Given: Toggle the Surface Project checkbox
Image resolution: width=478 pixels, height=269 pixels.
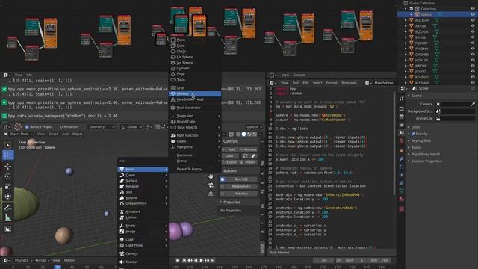Looking at the screenshot, I should tap(27, 126).
